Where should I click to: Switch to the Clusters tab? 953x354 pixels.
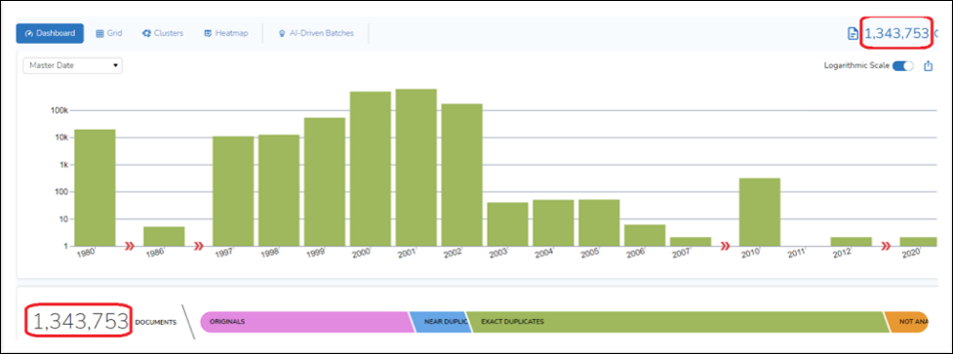pos(163,33)
